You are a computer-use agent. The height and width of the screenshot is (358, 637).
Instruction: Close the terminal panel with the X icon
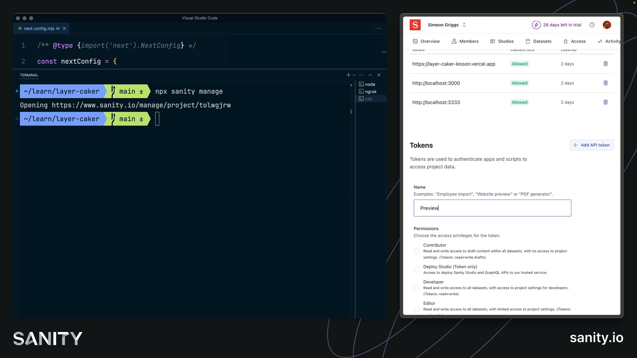(x=379, y=75)
